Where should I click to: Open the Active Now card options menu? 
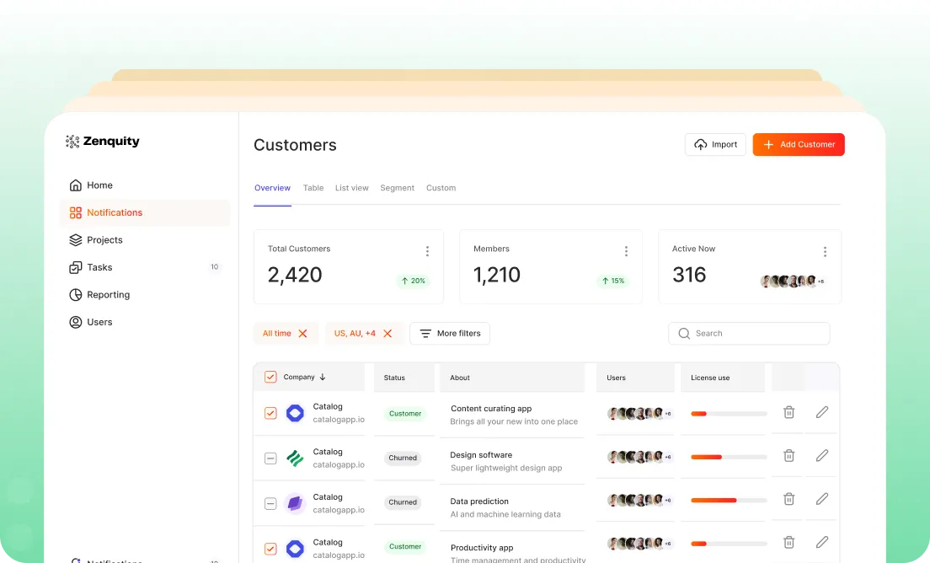pos(825,251)
